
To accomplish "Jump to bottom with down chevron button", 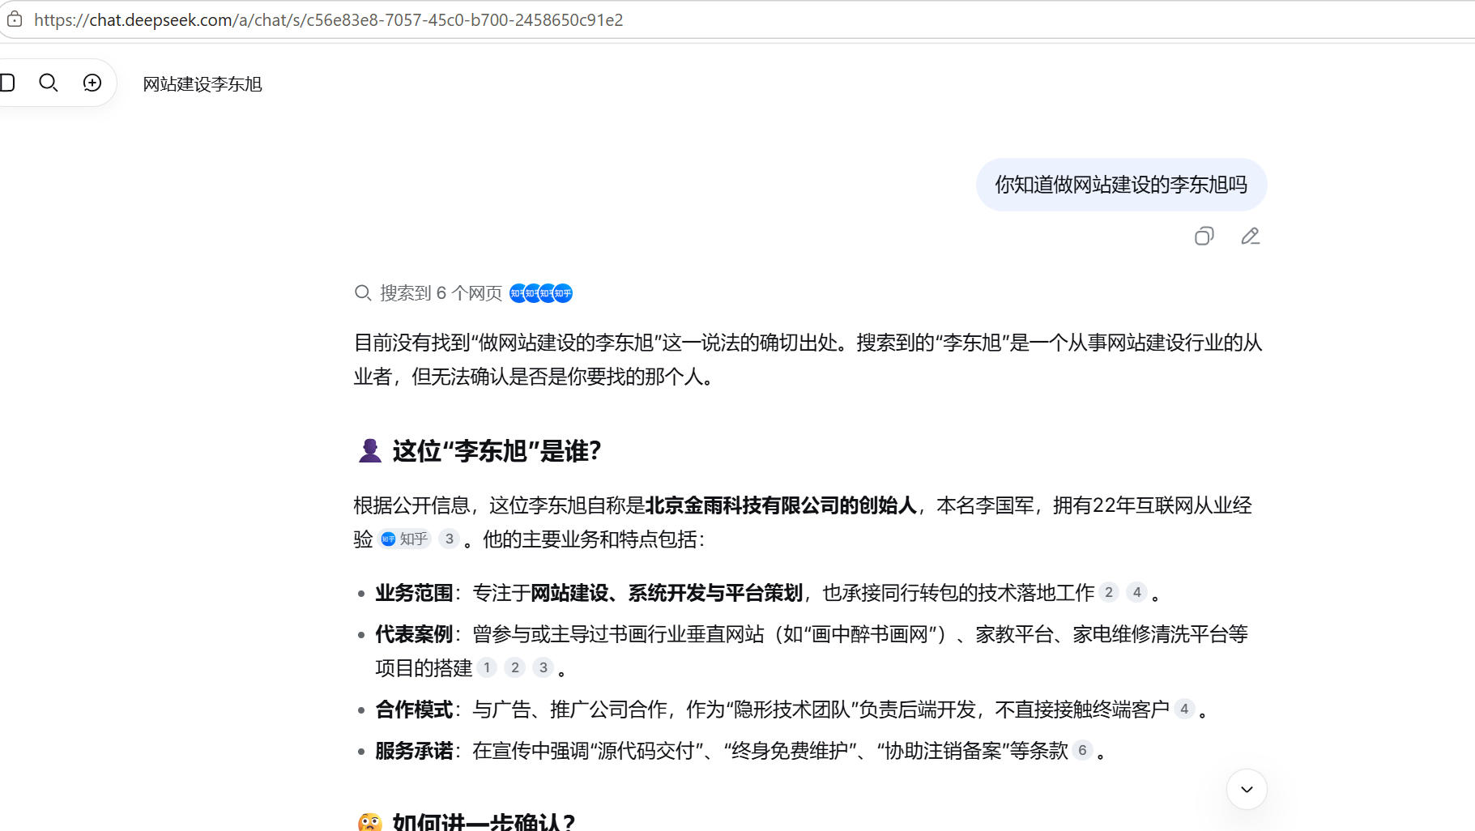I will [x=1247, y=789].
